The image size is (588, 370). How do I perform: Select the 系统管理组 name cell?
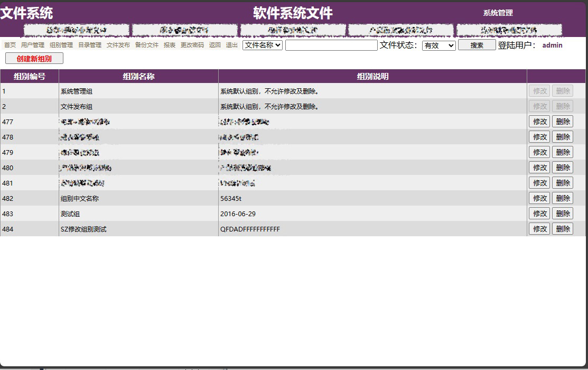point(139,91)
